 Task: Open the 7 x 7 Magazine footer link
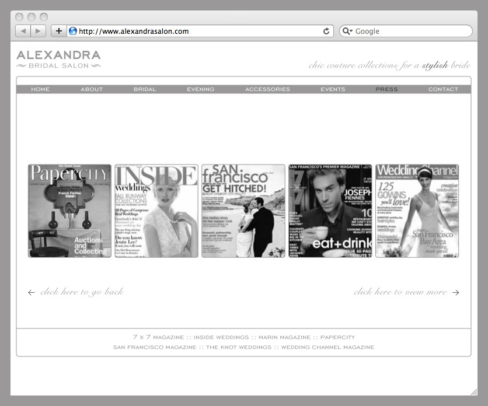point(158,337)
